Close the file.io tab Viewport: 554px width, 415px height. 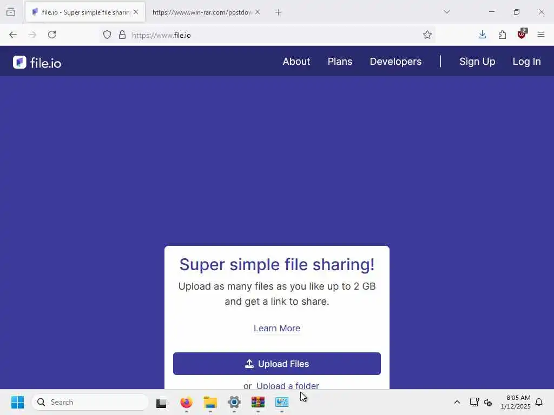(136, 12)
